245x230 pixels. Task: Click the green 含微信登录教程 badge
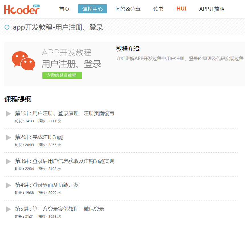point(62,75)
